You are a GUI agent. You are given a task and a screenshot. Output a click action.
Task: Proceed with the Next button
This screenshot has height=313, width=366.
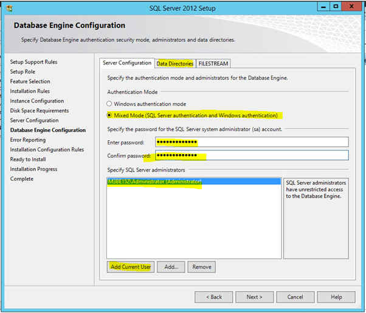[254, 297]
